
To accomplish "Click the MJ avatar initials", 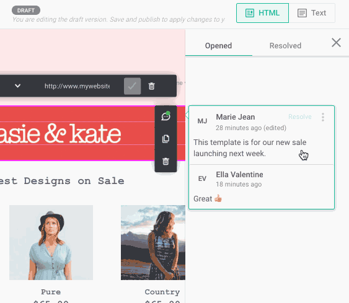I will coord(202,121).
